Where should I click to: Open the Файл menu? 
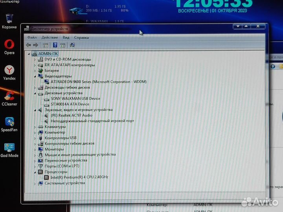(32, 38)
